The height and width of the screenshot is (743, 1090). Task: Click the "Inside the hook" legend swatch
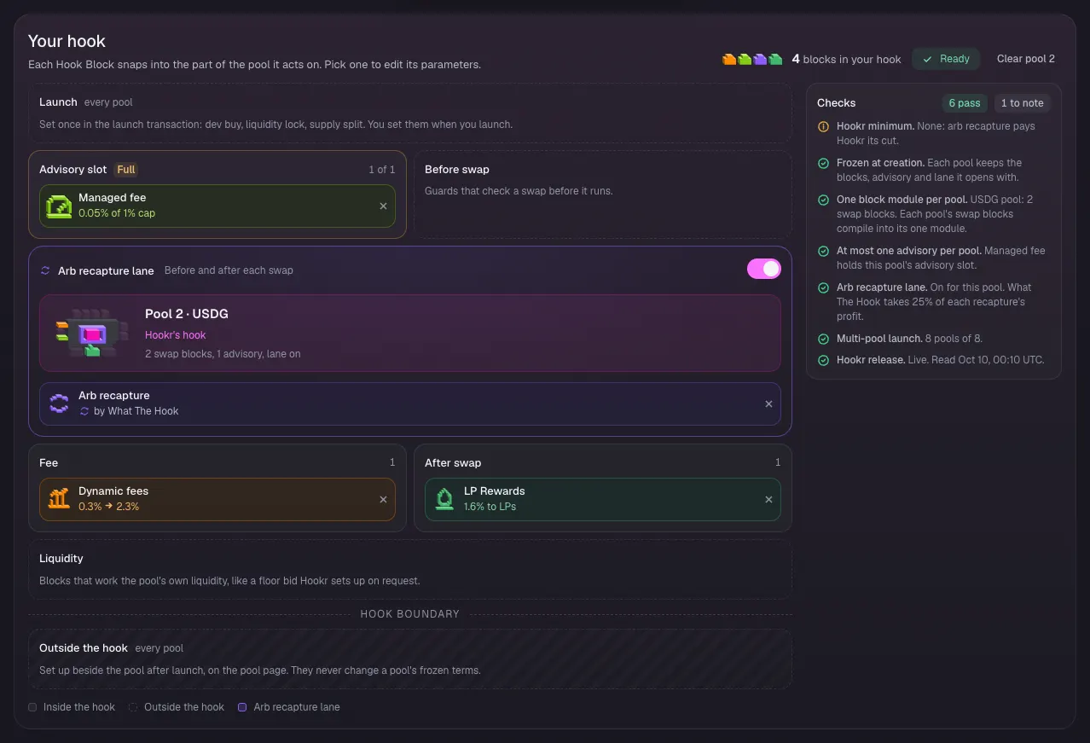[x=32, y=707]
